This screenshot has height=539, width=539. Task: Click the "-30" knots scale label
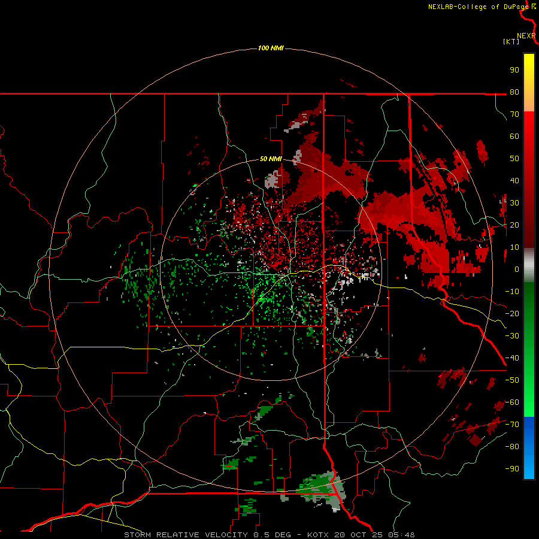point(512,336)
